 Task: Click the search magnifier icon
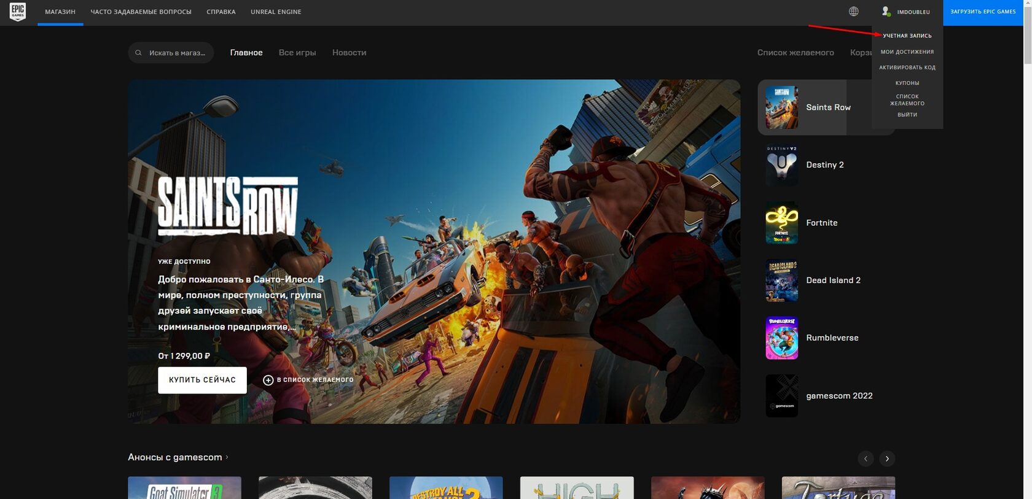point(139,53)
